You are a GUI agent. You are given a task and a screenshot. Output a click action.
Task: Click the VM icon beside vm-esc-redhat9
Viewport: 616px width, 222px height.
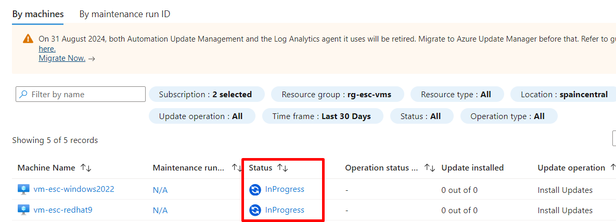coord(23,210)
